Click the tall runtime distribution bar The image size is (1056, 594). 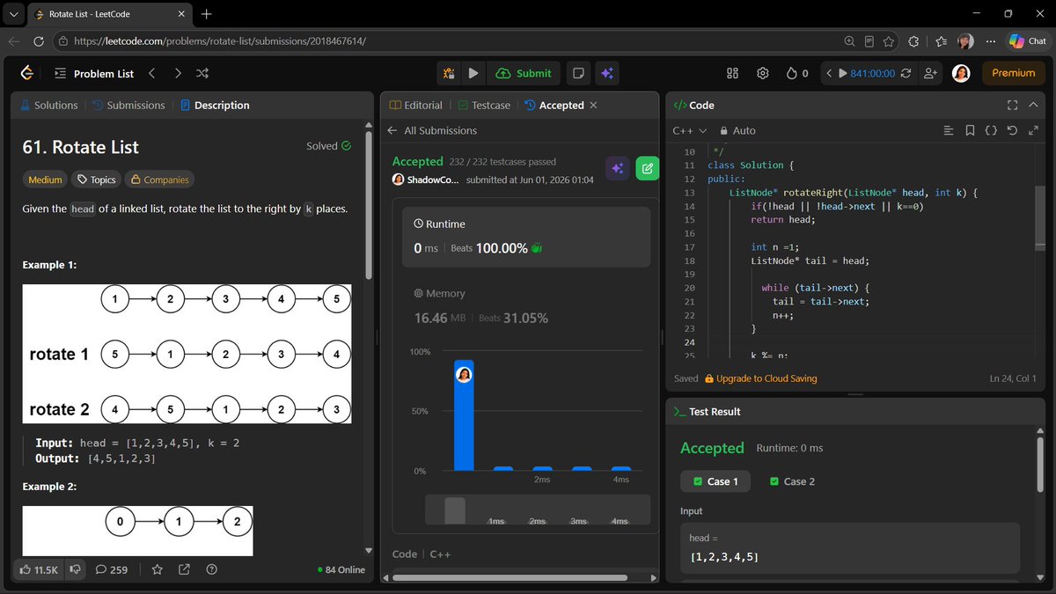coord(464,415)
